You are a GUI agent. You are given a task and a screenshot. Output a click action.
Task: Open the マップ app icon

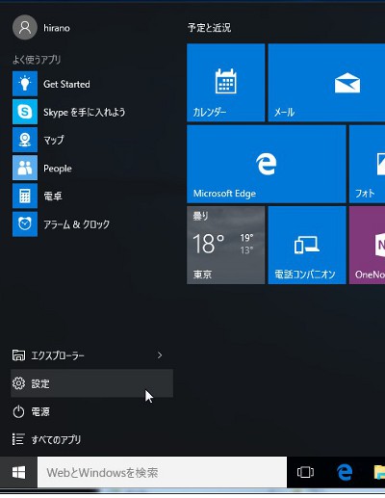[x=25, y=140]
